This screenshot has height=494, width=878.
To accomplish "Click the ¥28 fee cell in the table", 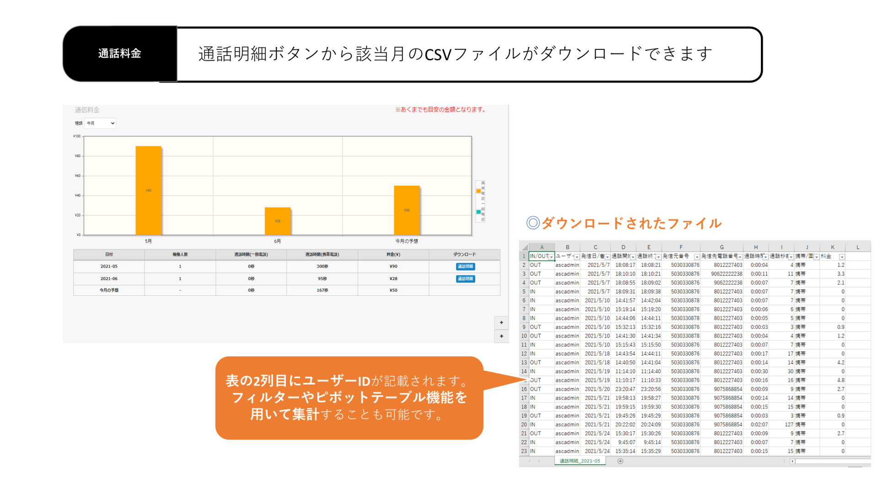I will pos(393,279).
